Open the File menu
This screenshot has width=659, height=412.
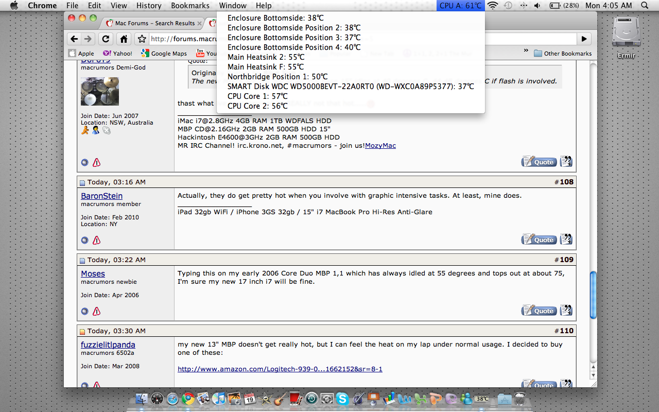73,6
